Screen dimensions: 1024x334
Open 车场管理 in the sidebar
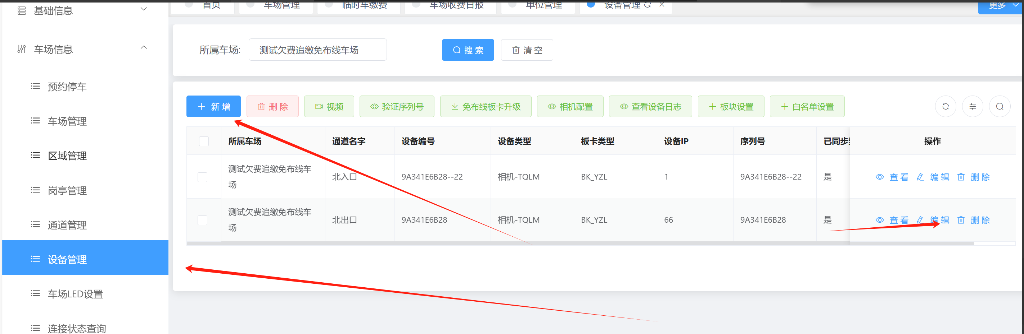tap(85, 121)
